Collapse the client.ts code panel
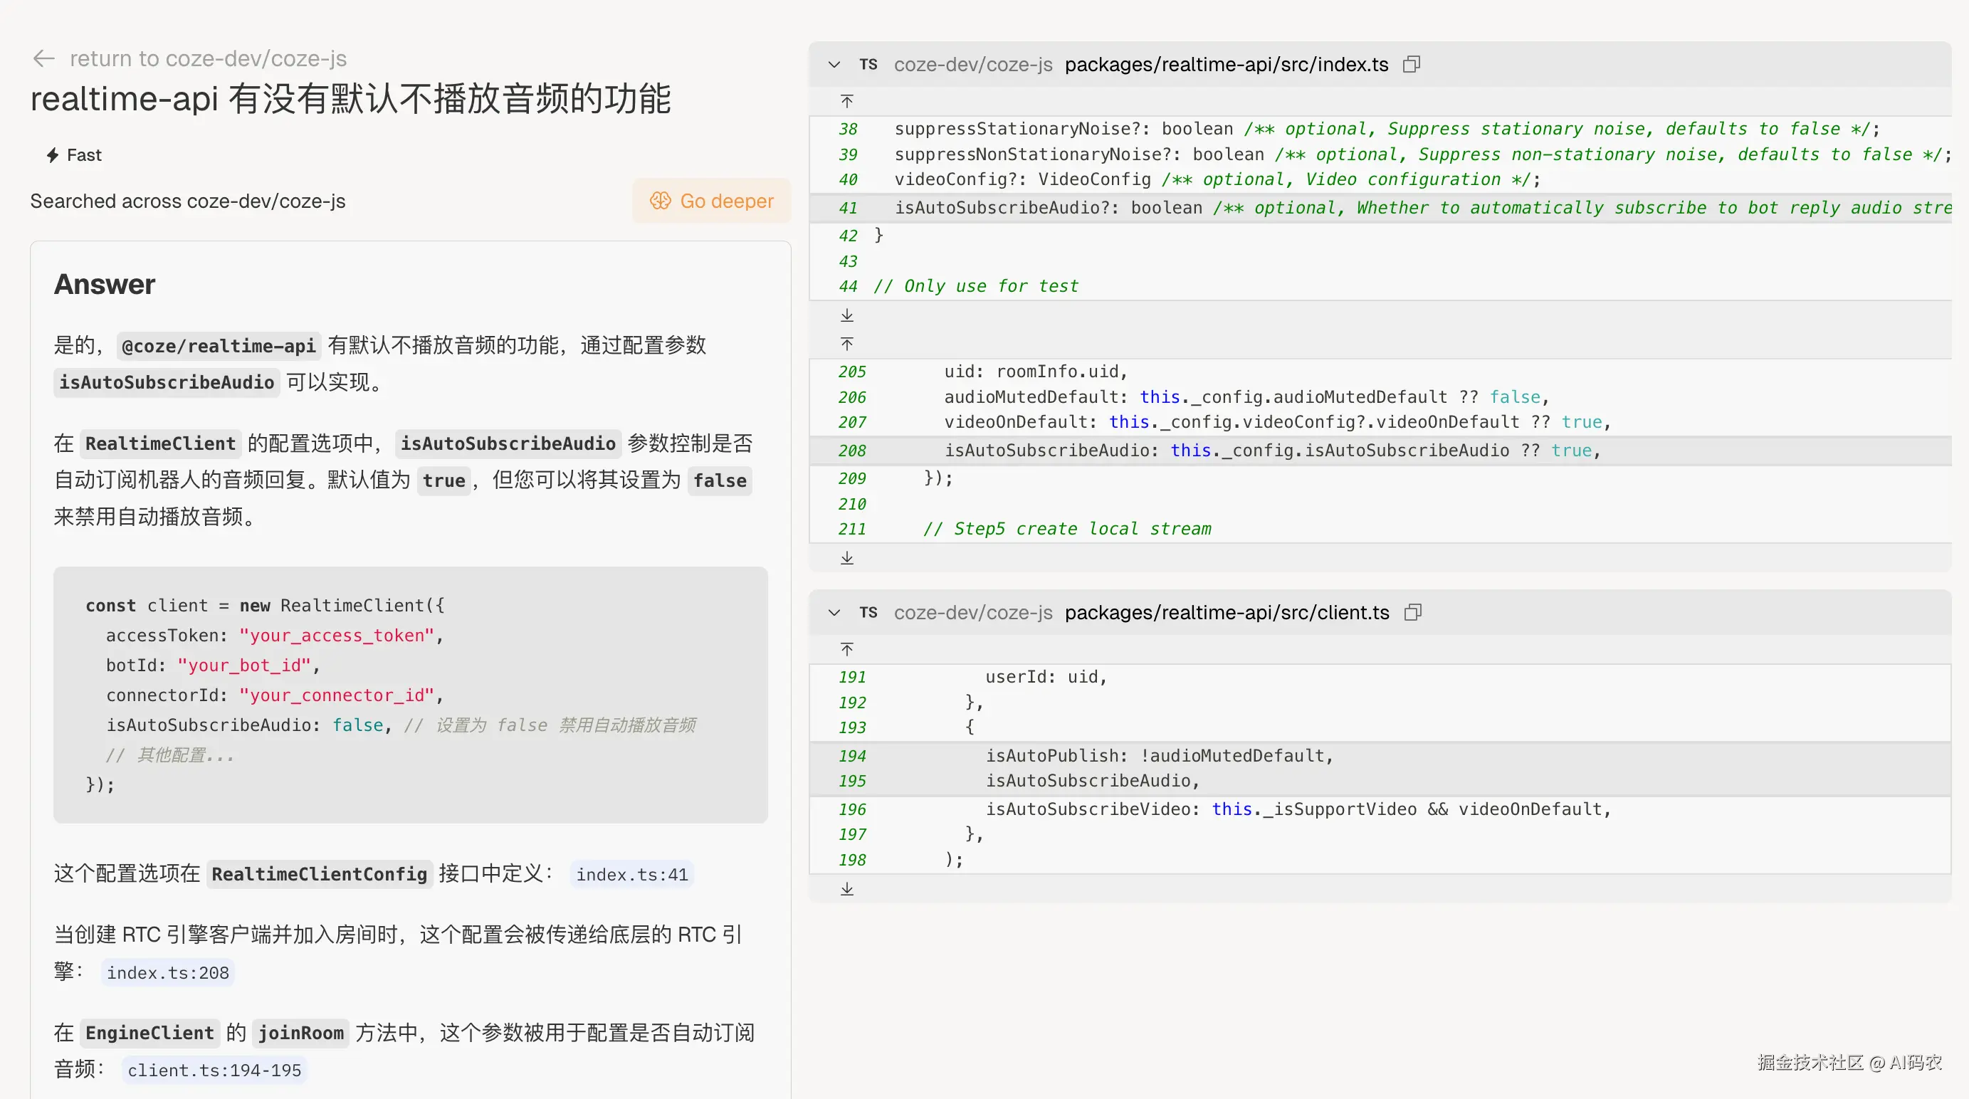Screen dimensions: 1969x1099 [834, 613]
